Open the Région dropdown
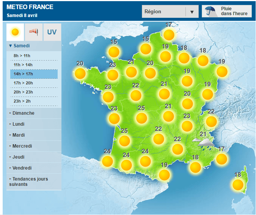 coord(170,12)
